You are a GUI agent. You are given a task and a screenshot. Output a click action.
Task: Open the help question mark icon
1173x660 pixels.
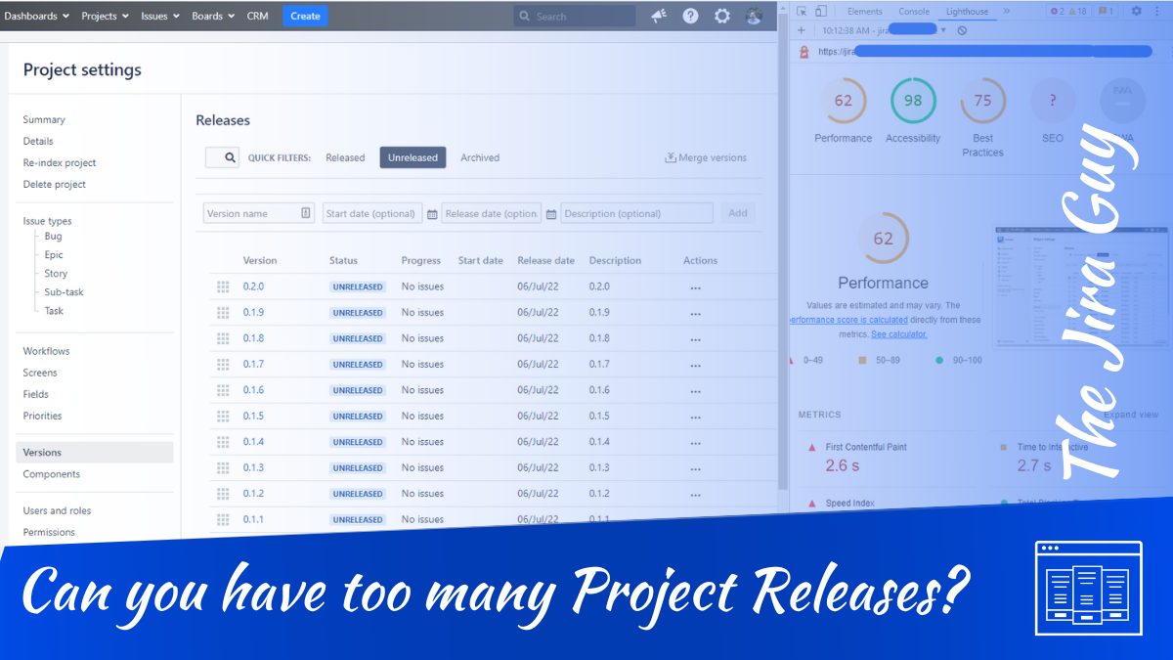point(690,16)
